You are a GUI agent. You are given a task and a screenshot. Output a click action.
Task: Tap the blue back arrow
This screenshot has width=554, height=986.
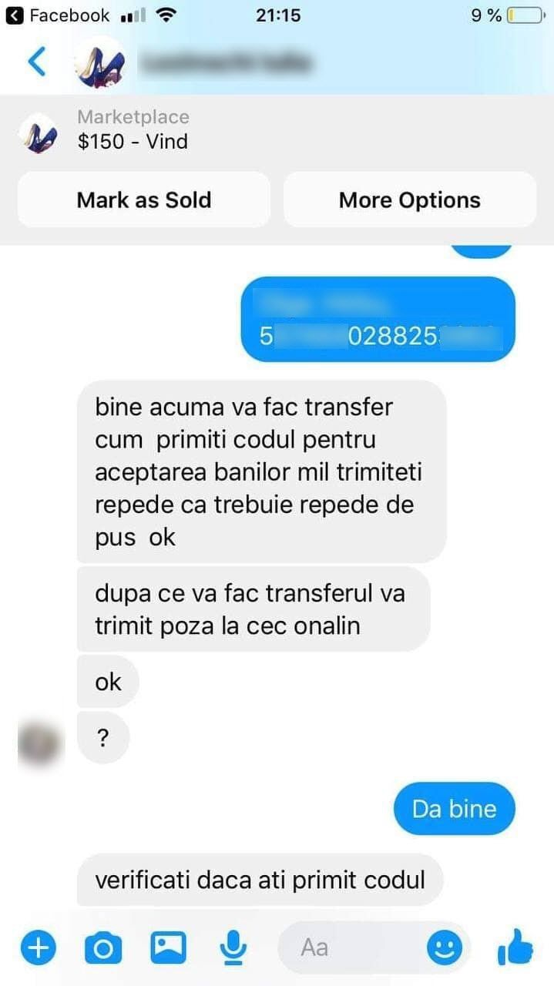[x=36, y=62]
